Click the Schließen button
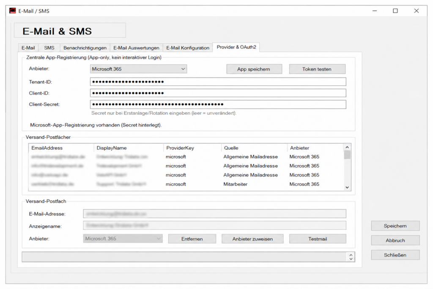Screen dimensions: 433x289 [x=395, y=255]
